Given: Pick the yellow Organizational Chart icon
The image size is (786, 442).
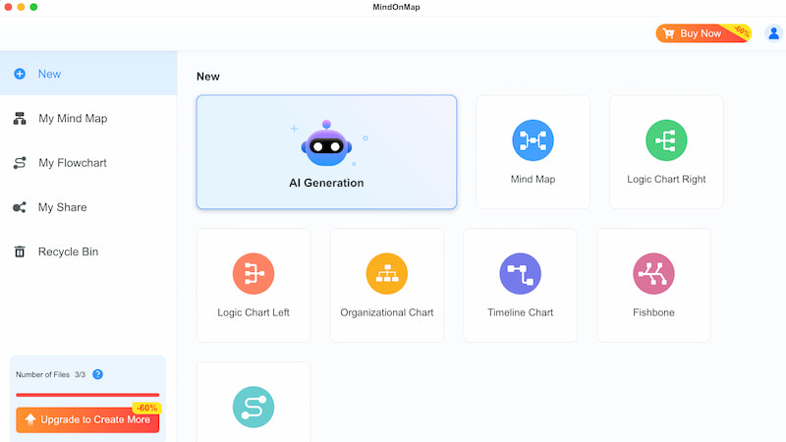Looking at the screenshot, I should click(x=386, y=274).
